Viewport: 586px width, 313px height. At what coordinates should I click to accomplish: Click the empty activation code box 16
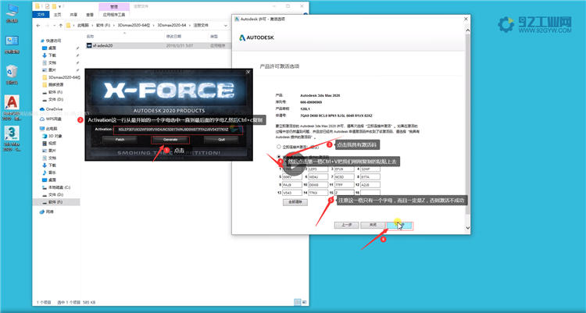[x=370, y=193]
